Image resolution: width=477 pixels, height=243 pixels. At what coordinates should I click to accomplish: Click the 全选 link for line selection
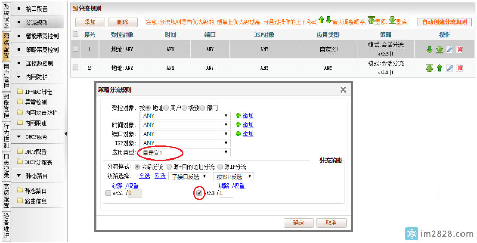point(144,176)
